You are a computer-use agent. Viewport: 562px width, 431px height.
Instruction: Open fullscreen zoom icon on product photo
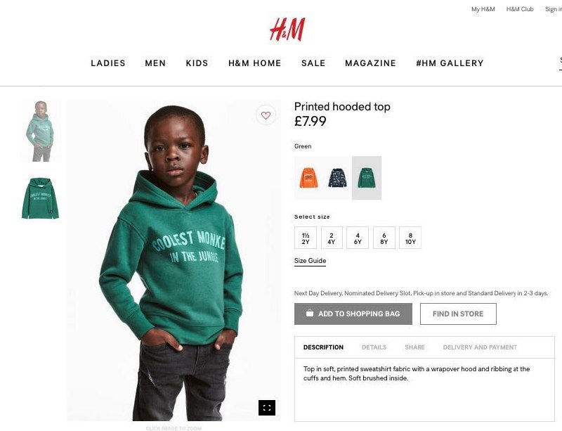267,408
